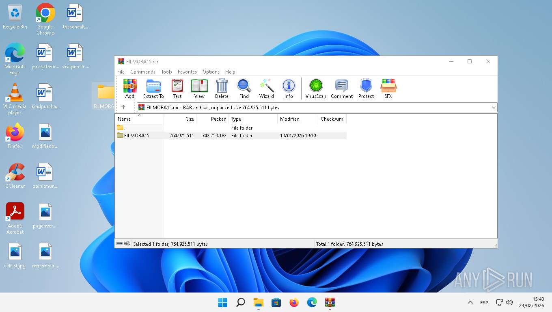The width and height of the screenshot is (552, 312).
Task: Select the rememberi... image file
Action: 45,256
